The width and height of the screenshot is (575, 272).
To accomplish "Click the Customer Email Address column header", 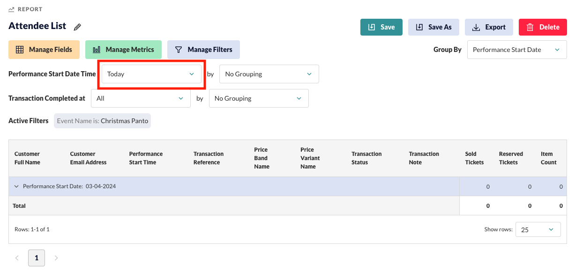I will click(88, 158).
